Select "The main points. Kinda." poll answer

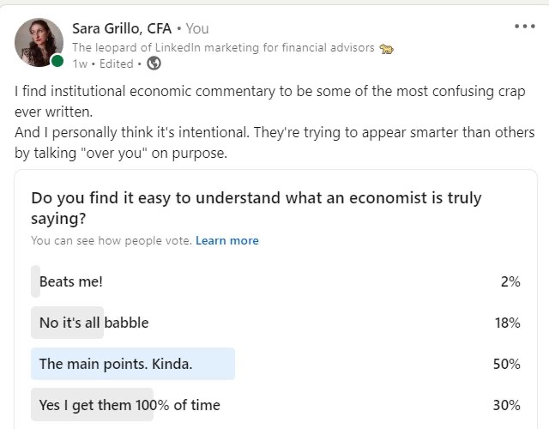[116, 364]
